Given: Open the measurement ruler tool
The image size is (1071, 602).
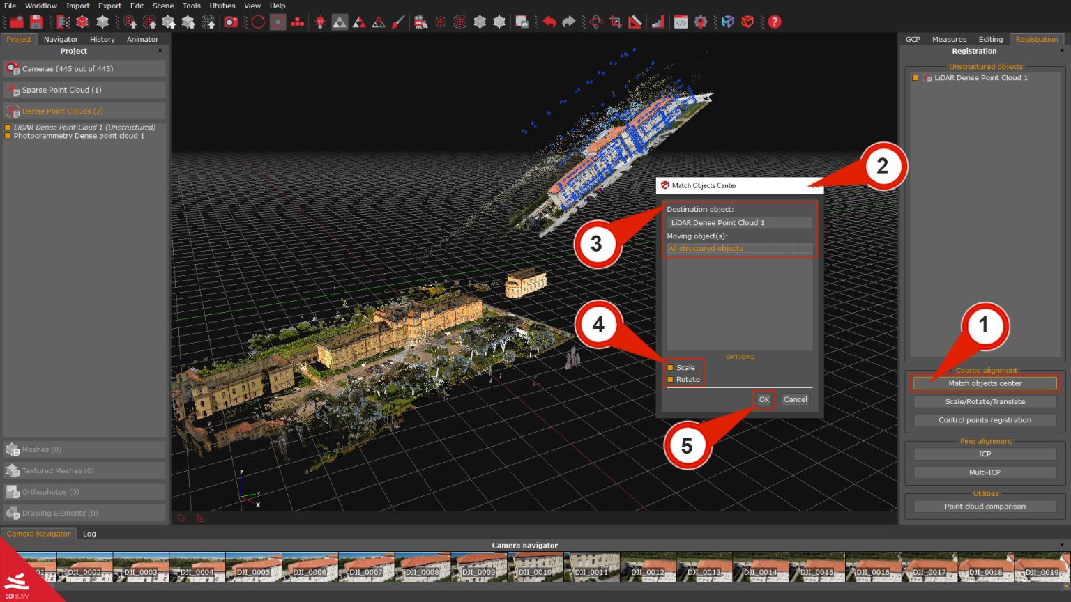Looking at the screenshot, I should 635,22.
